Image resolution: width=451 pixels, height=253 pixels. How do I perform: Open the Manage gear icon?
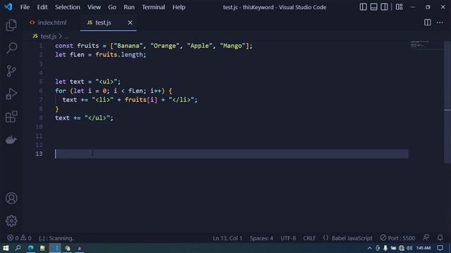tap(11, 221)
